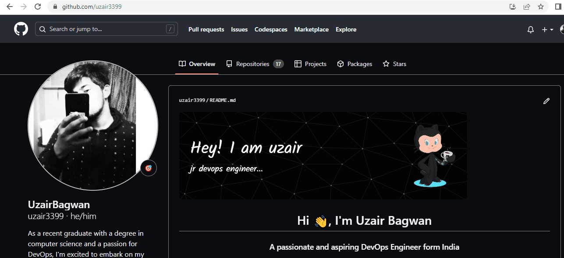The image size is (564, 258).
Task: Open Pull requests in the header
Action: [206, 30]
